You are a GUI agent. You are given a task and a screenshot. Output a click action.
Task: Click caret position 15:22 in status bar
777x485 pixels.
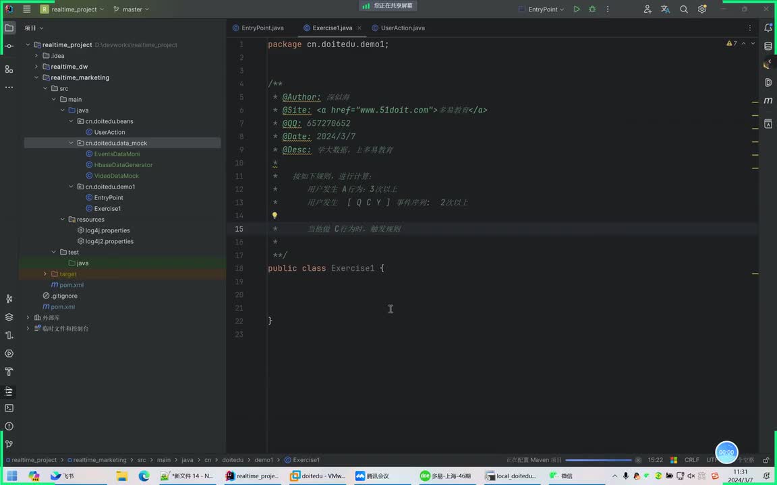[655, 460]
